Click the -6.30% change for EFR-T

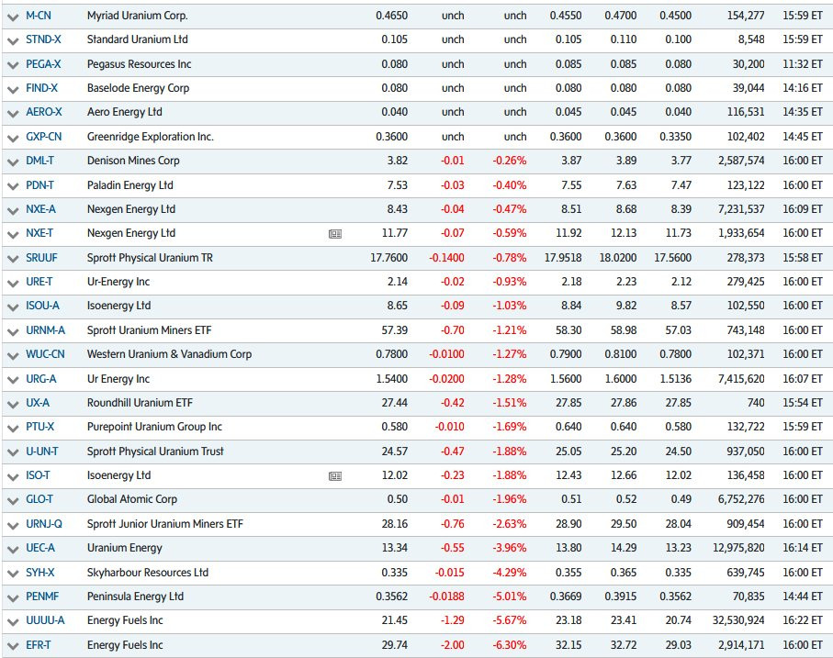tap(510, 645)
